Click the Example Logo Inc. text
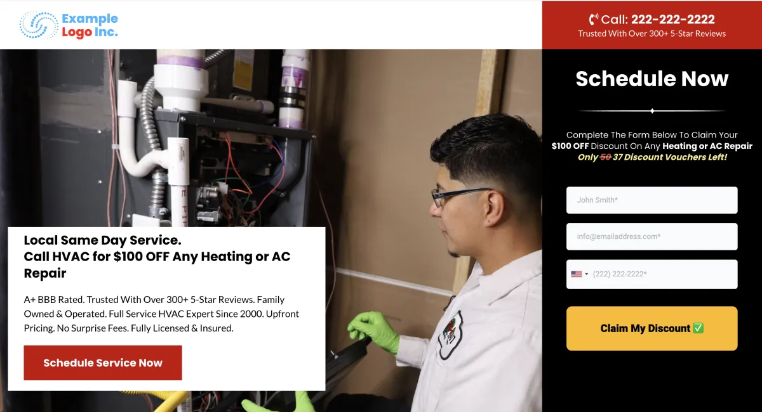Screen dimensions: 762x412 [90, 25]
